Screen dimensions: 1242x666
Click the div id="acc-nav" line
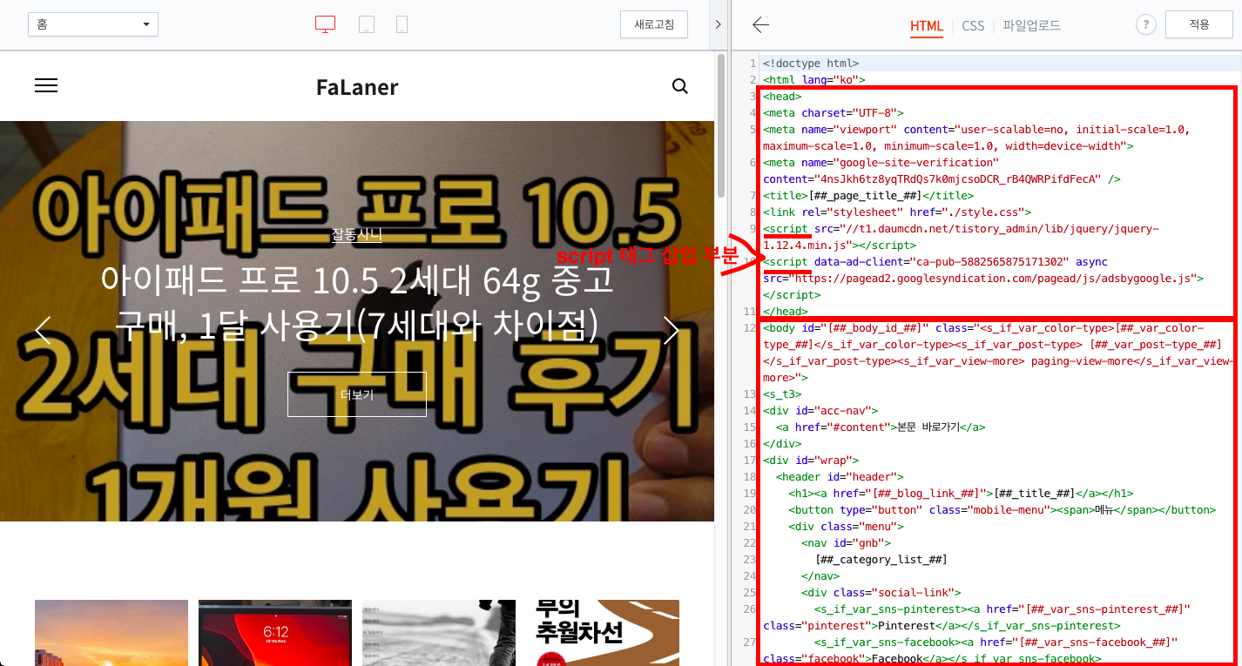[820, 411]
